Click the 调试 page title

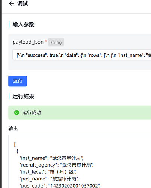coord(23,3)
